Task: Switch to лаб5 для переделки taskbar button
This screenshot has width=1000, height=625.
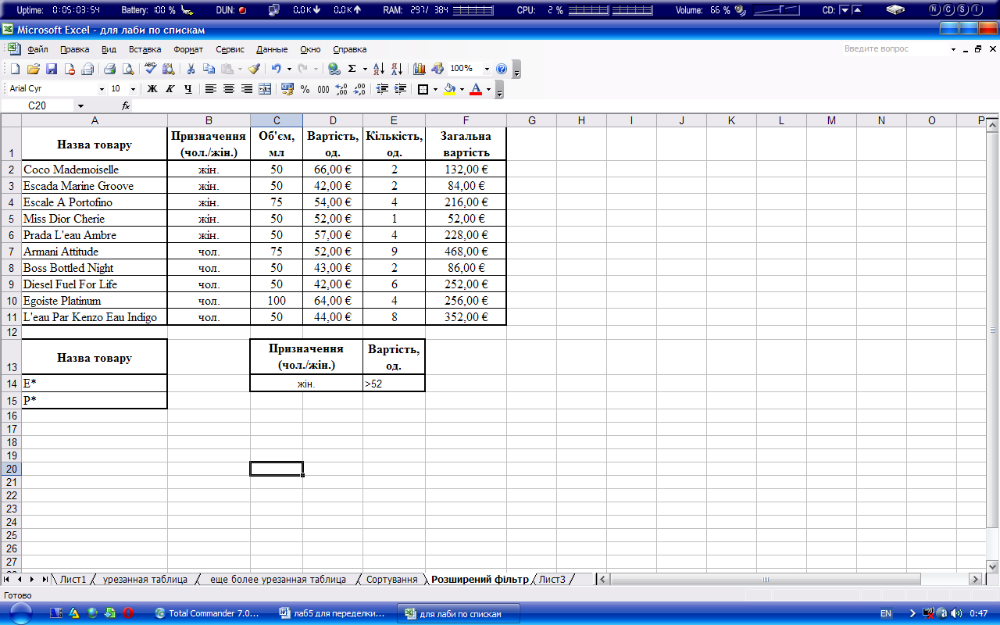Action: coord(333,614)
